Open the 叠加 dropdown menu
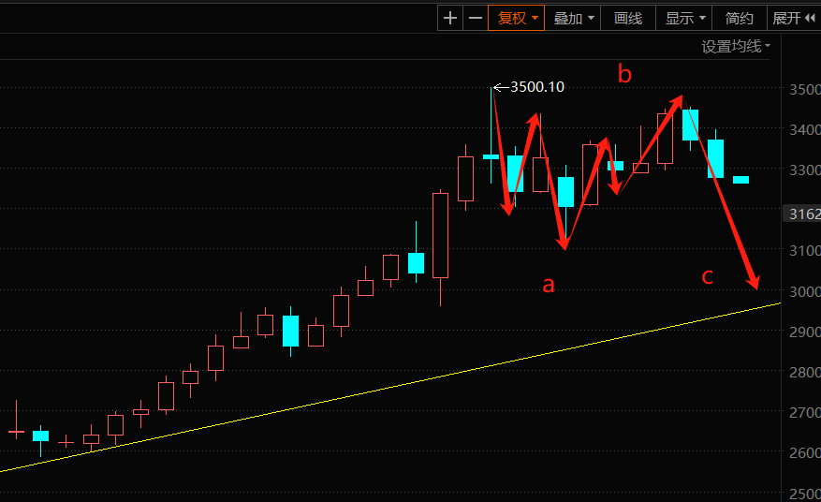821x502 pixels. point(573,19)
